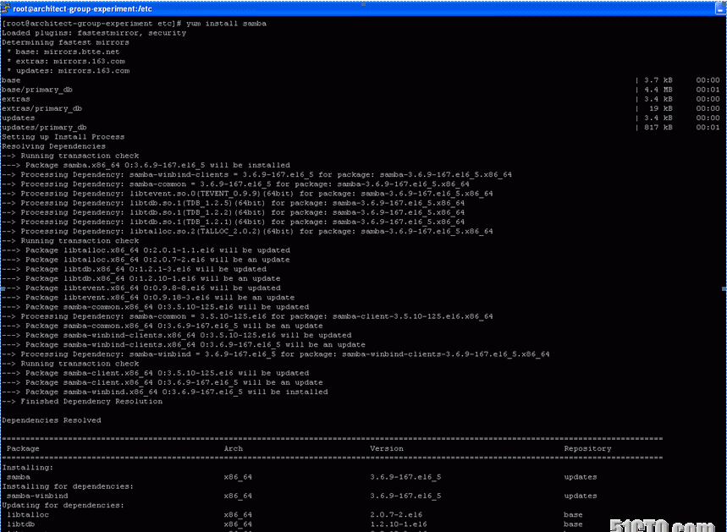
Task: Click the '19 kB' size value
Action: coord(660,108)
